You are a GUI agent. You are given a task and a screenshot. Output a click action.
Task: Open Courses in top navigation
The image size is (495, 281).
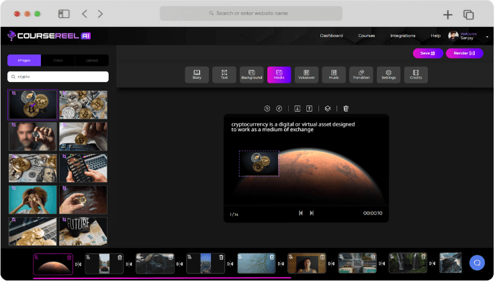367,36
